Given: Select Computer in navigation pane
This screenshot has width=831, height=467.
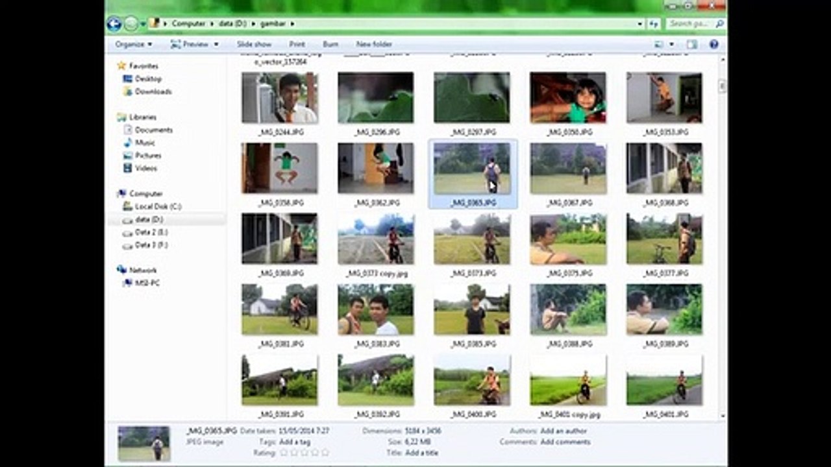Looking at the screenshot, I should pyautogui.click(x=140, y=194).
